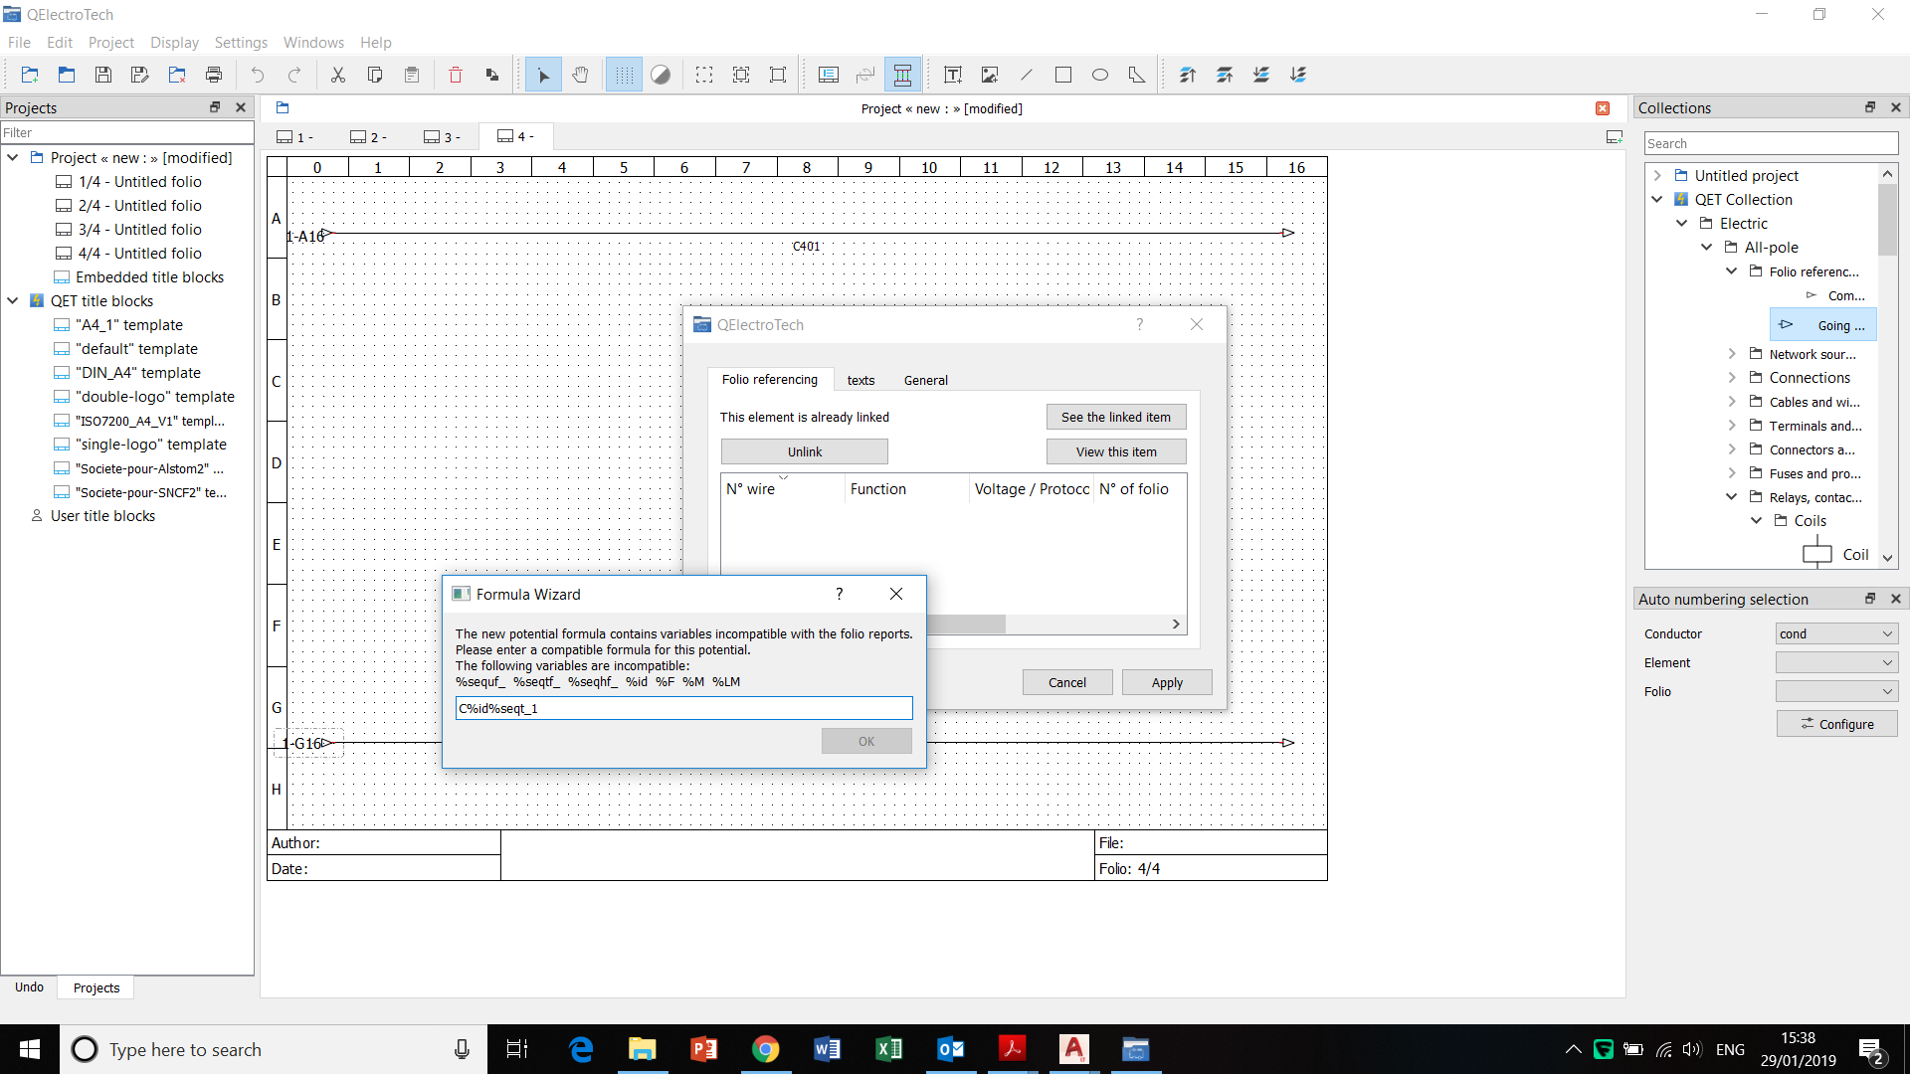The height and width of the screenshot is (1074, 1910).
Task: Click the Print toolbar icon
Action: coord(214,75)
